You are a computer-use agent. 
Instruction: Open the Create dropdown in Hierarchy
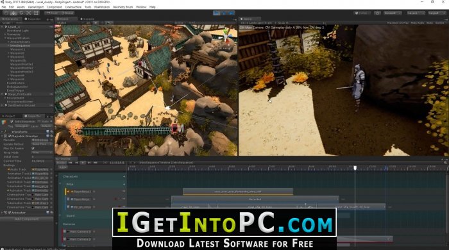tap(7, 23)
